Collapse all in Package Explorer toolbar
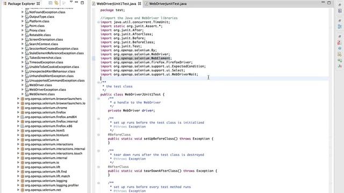The image size is (344, 193). point(50,3)
